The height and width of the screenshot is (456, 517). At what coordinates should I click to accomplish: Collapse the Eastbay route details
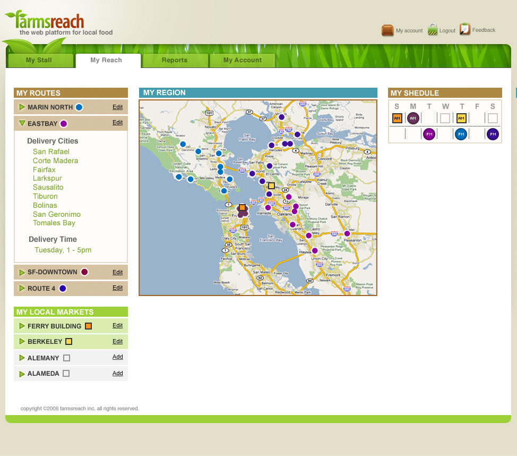(x=22, y=123)
